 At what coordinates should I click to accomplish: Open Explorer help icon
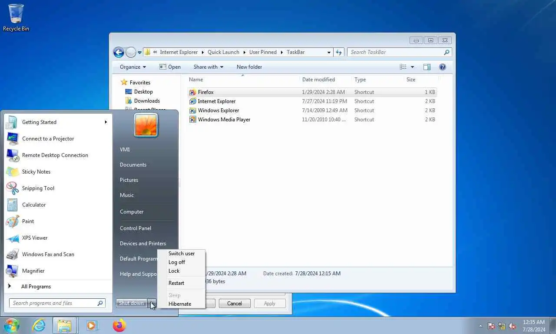tap(443, 67)
